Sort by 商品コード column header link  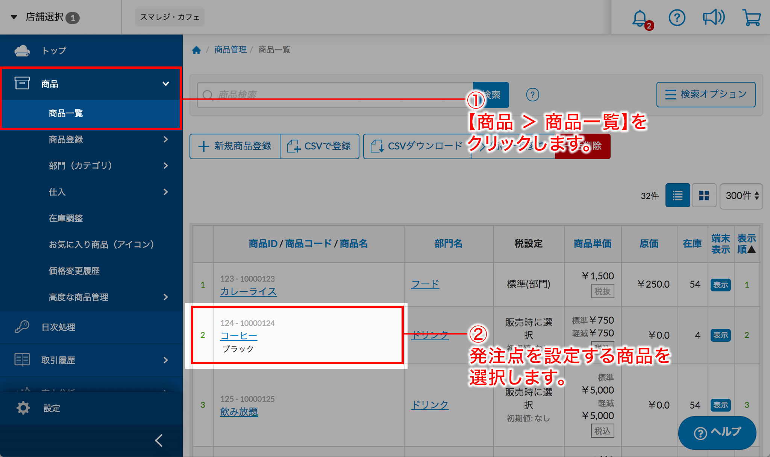(x=308, y=244)
